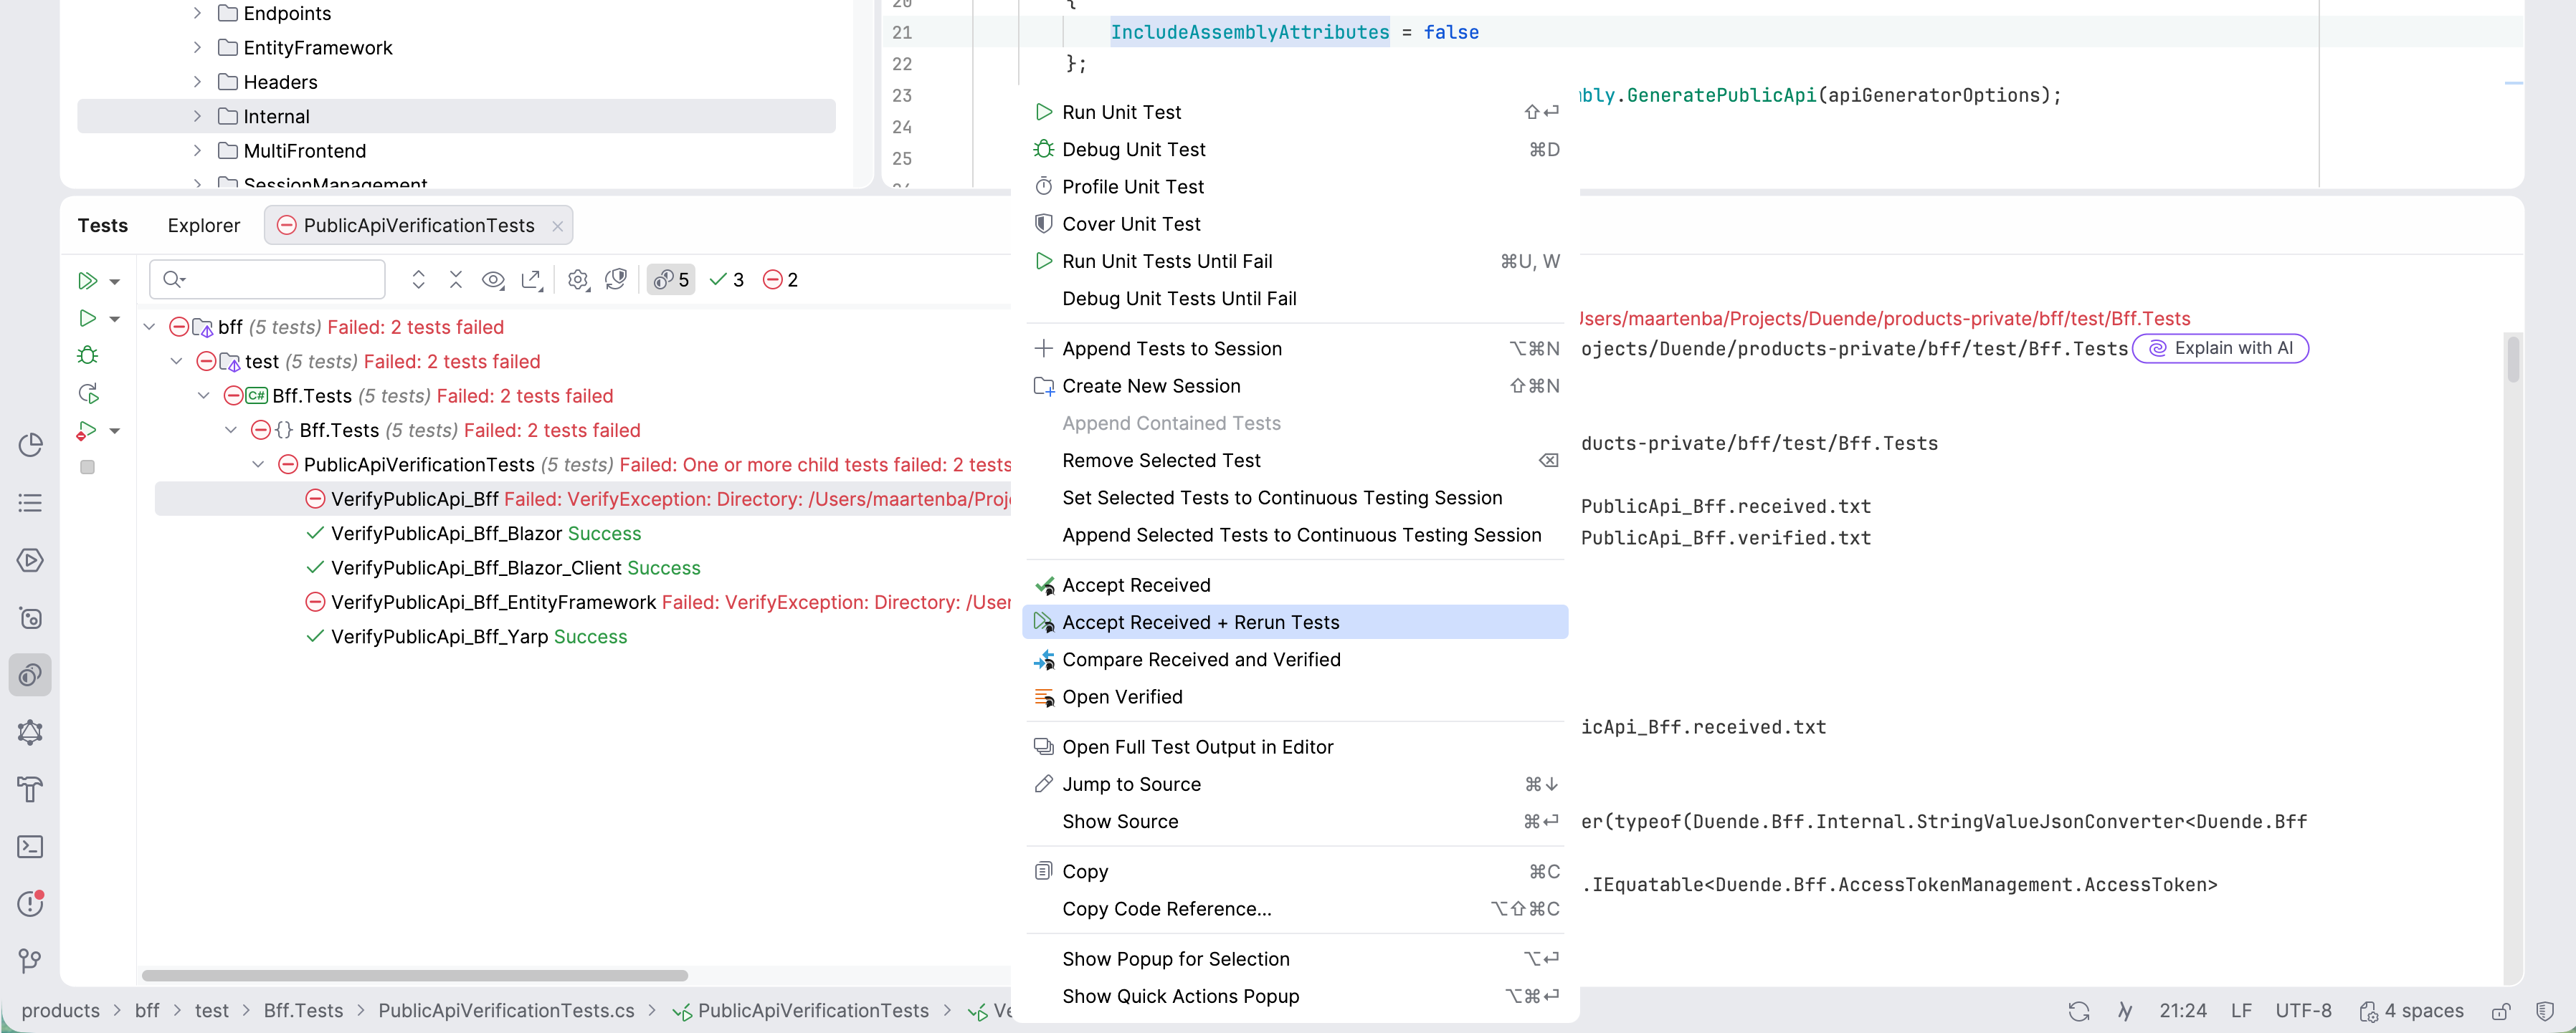Toggle the all tests filter showing 5
This screenshot has height=1033, width=2576.
(670, 279)
